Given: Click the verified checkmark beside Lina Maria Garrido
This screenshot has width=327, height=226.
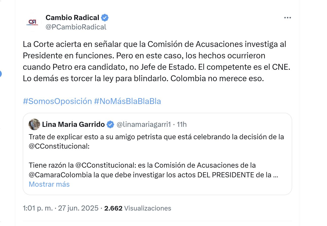Looking at the screenshot, I should pos(110,124).
